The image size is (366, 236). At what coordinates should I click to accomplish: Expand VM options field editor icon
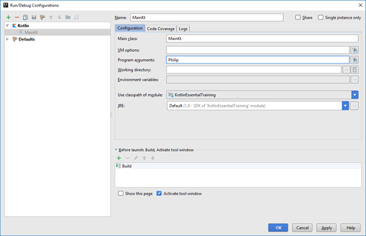[355, 50]
